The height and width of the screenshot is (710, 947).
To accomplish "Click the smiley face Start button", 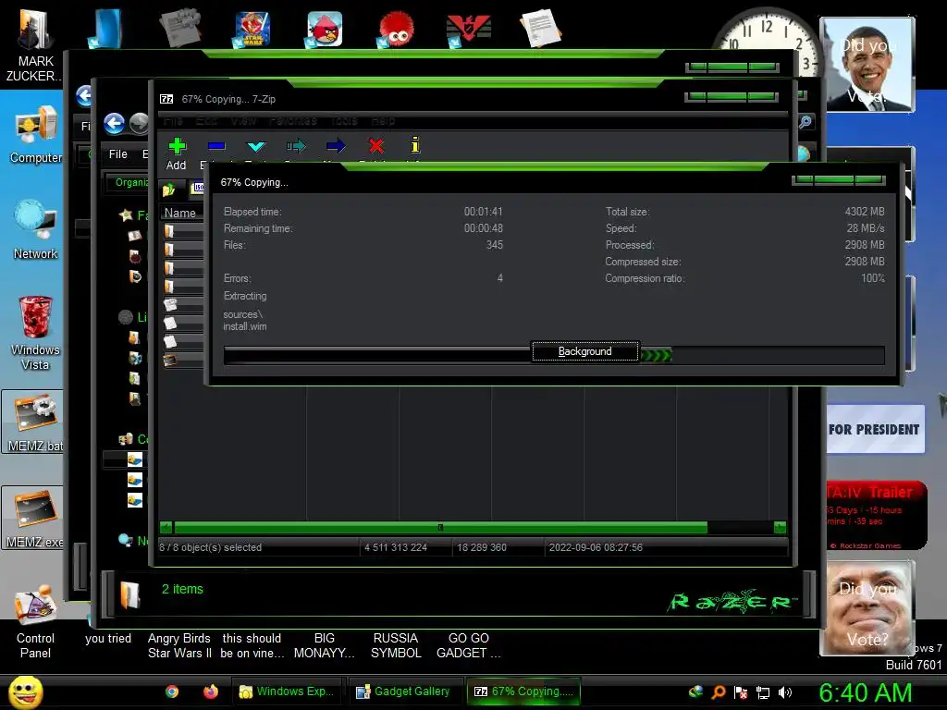I will coord(25,692).
